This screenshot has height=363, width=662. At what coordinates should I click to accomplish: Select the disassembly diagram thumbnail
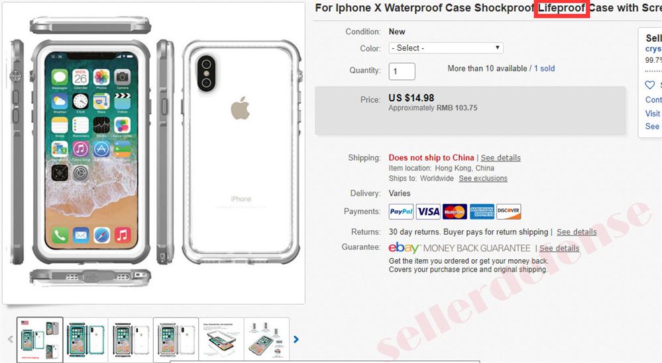tap(221, 339)
